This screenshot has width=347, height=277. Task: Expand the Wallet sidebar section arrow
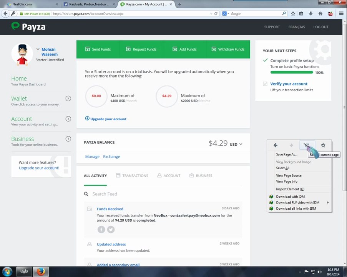tap(68, 98)
